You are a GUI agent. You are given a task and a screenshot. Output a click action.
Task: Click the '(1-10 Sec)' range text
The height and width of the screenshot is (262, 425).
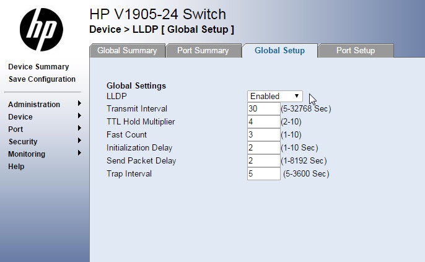[299, 147]
